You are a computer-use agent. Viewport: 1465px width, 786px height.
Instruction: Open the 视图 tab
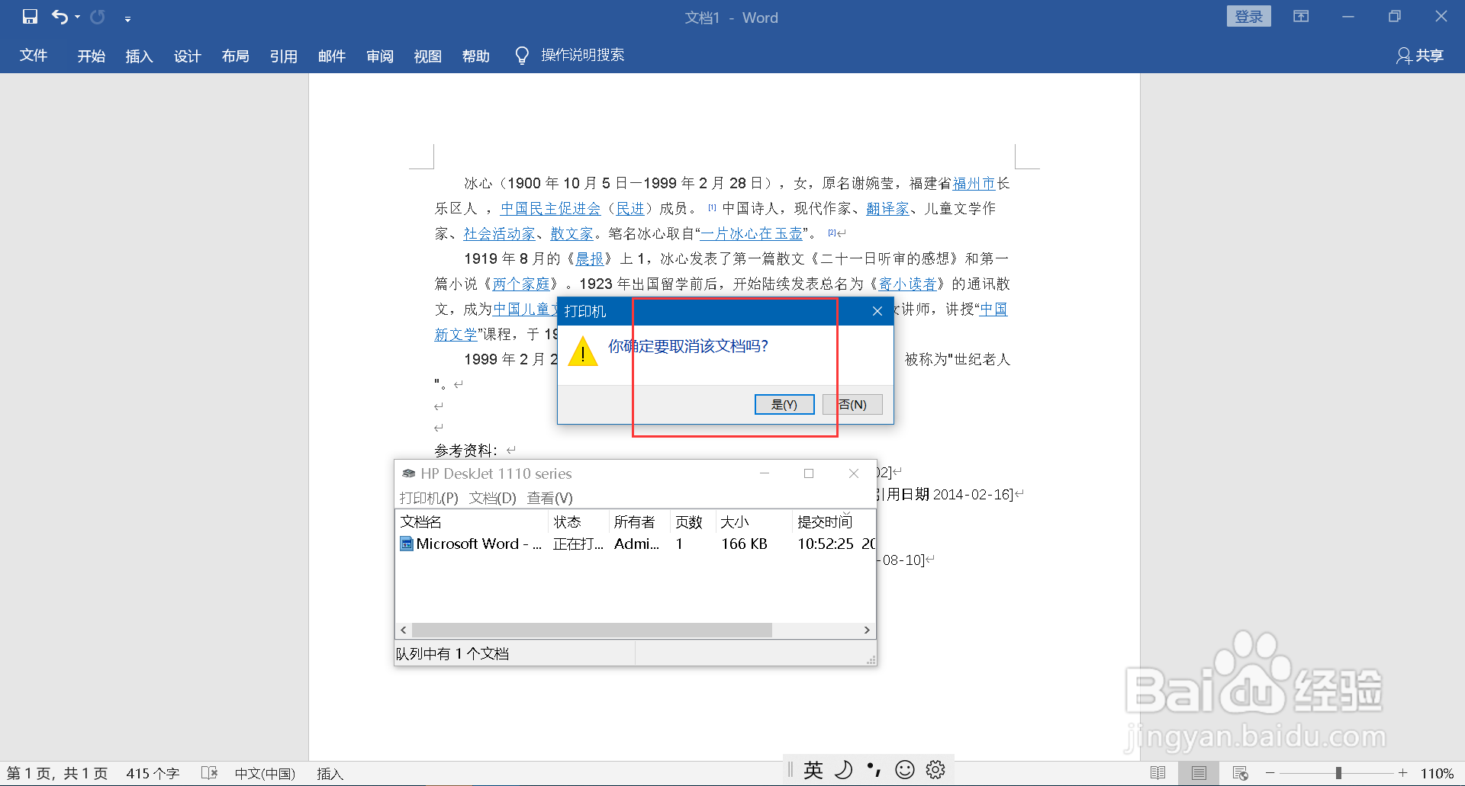click(x=428, y=56)
